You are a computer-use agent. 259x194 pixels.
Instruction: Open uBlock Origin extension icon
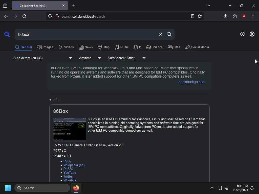click(244, 16)
